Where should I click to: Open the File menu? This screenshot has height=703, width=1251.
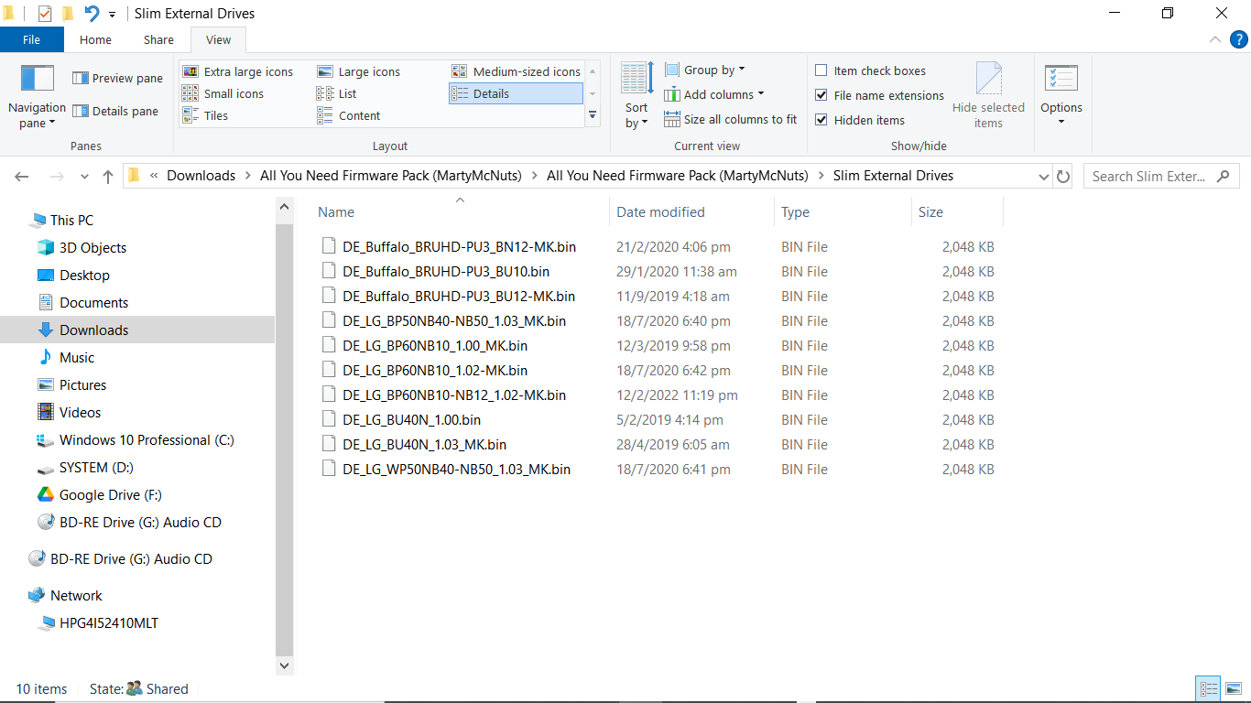31,40
